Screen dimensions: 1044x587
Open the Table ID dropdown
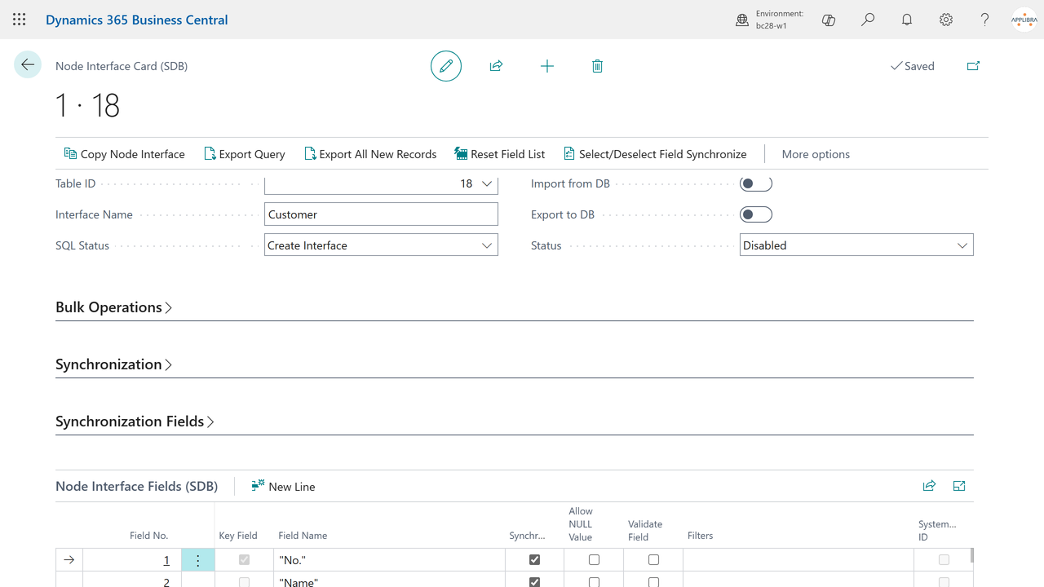487,183
